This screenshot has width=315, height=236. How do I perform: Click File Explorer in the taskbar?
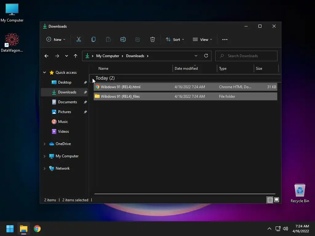tap(23, 229)
